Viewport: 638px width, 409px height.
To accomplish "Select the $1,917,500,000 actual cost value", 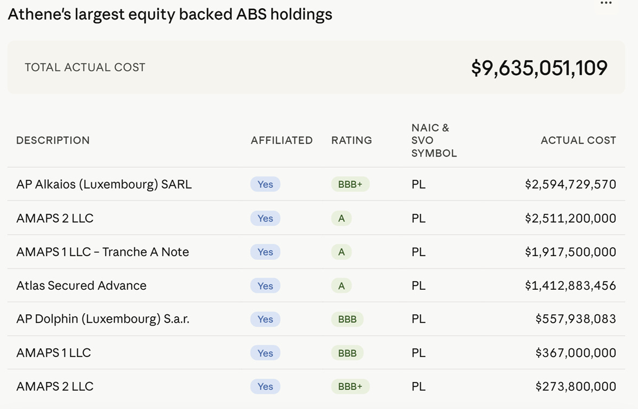I will 570,252.
